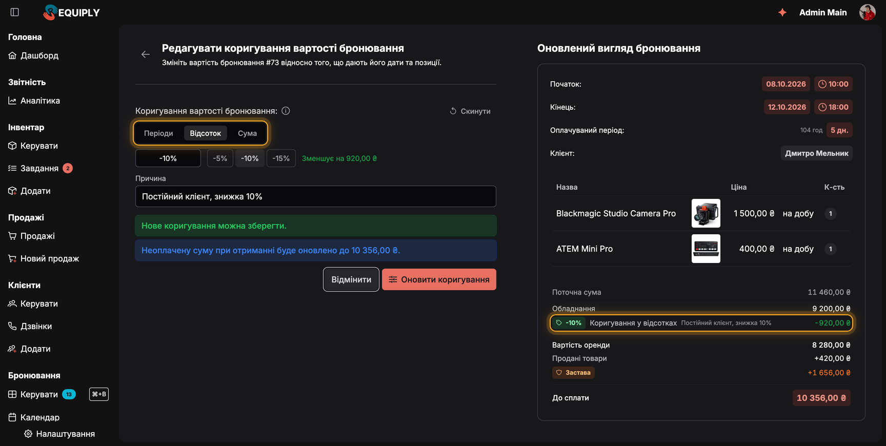Click the Blackmagic Studio Camera Pro thumbnail
The width and height of the screenshot is (886, 446).
[x=706, y=213]
